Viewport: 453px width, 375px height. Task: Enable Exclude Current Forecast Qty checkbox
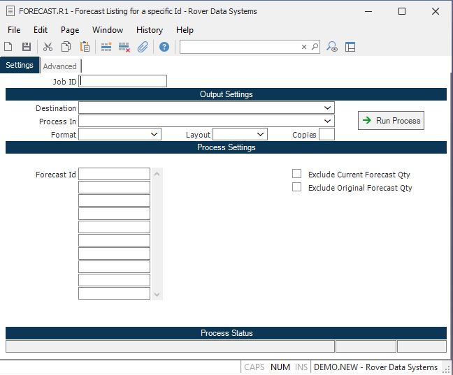coord(297,174)
